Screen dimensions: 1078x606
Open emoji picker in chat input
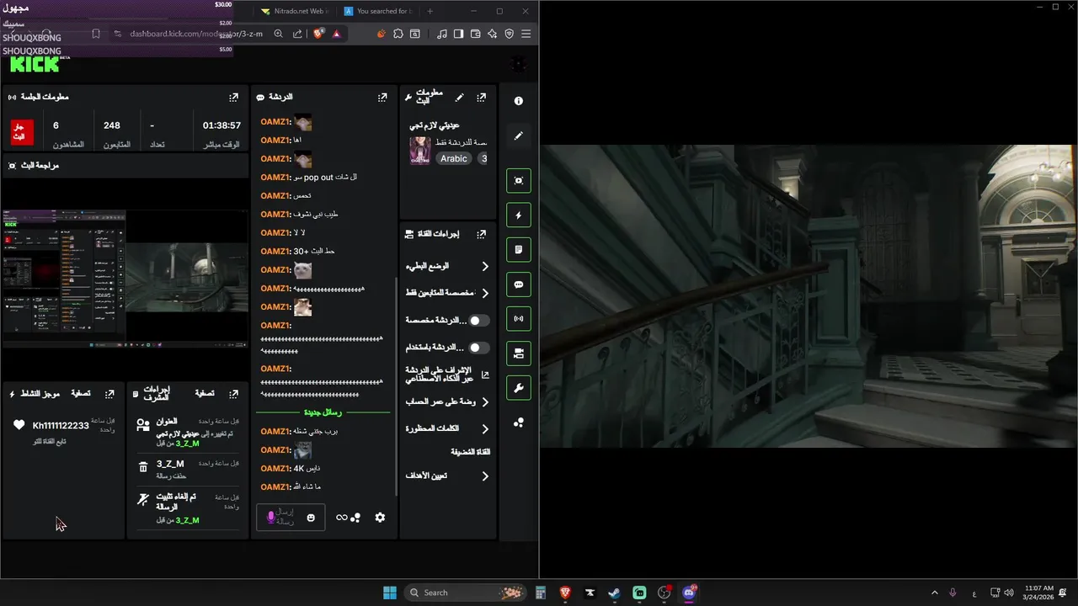point(311,518)
